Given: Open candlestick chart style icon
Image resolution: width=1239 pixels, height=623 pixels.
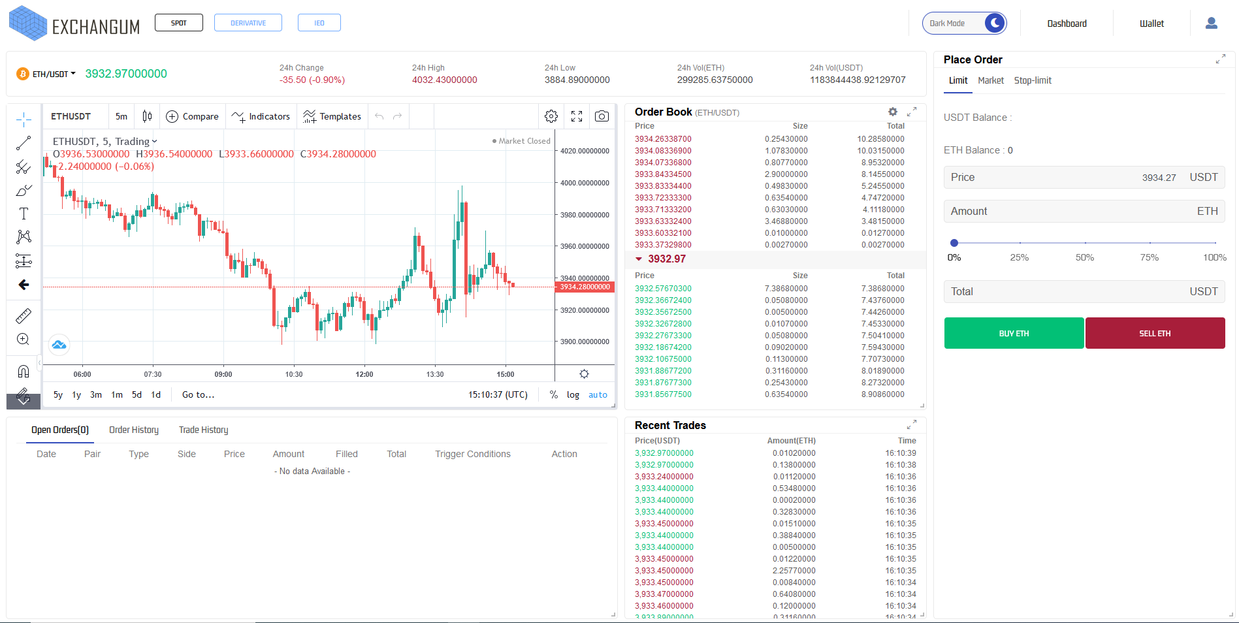Looking at the screenshot, I should point(148,116).
